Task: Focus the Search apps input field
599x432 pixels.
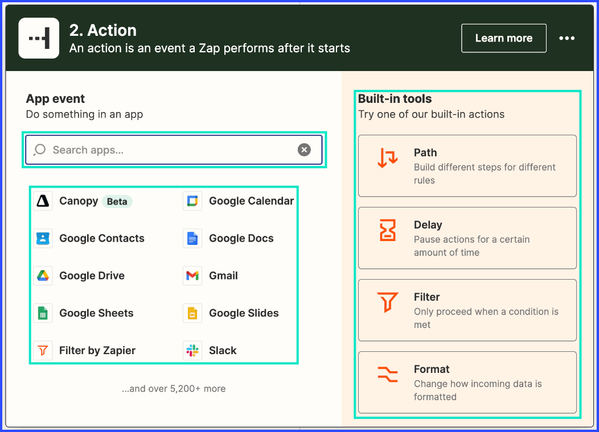Action: [x=174, y=150]
